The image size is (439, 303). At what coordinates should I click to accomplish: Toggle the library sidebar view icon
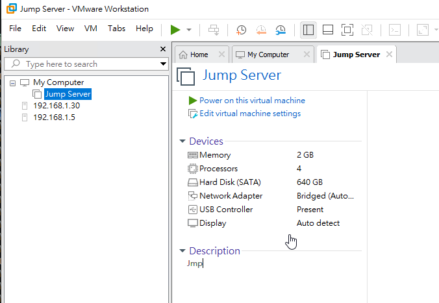click(x=308, y=30)
